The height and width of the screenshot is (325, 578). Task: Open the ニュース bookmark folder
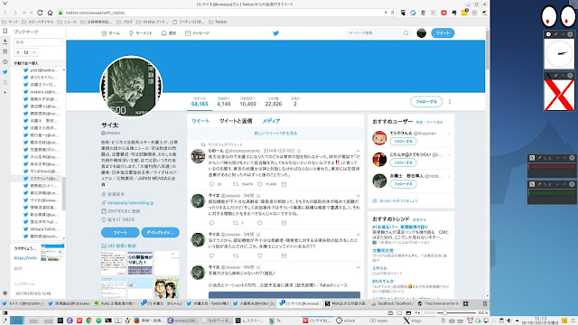tap(67, 22)
